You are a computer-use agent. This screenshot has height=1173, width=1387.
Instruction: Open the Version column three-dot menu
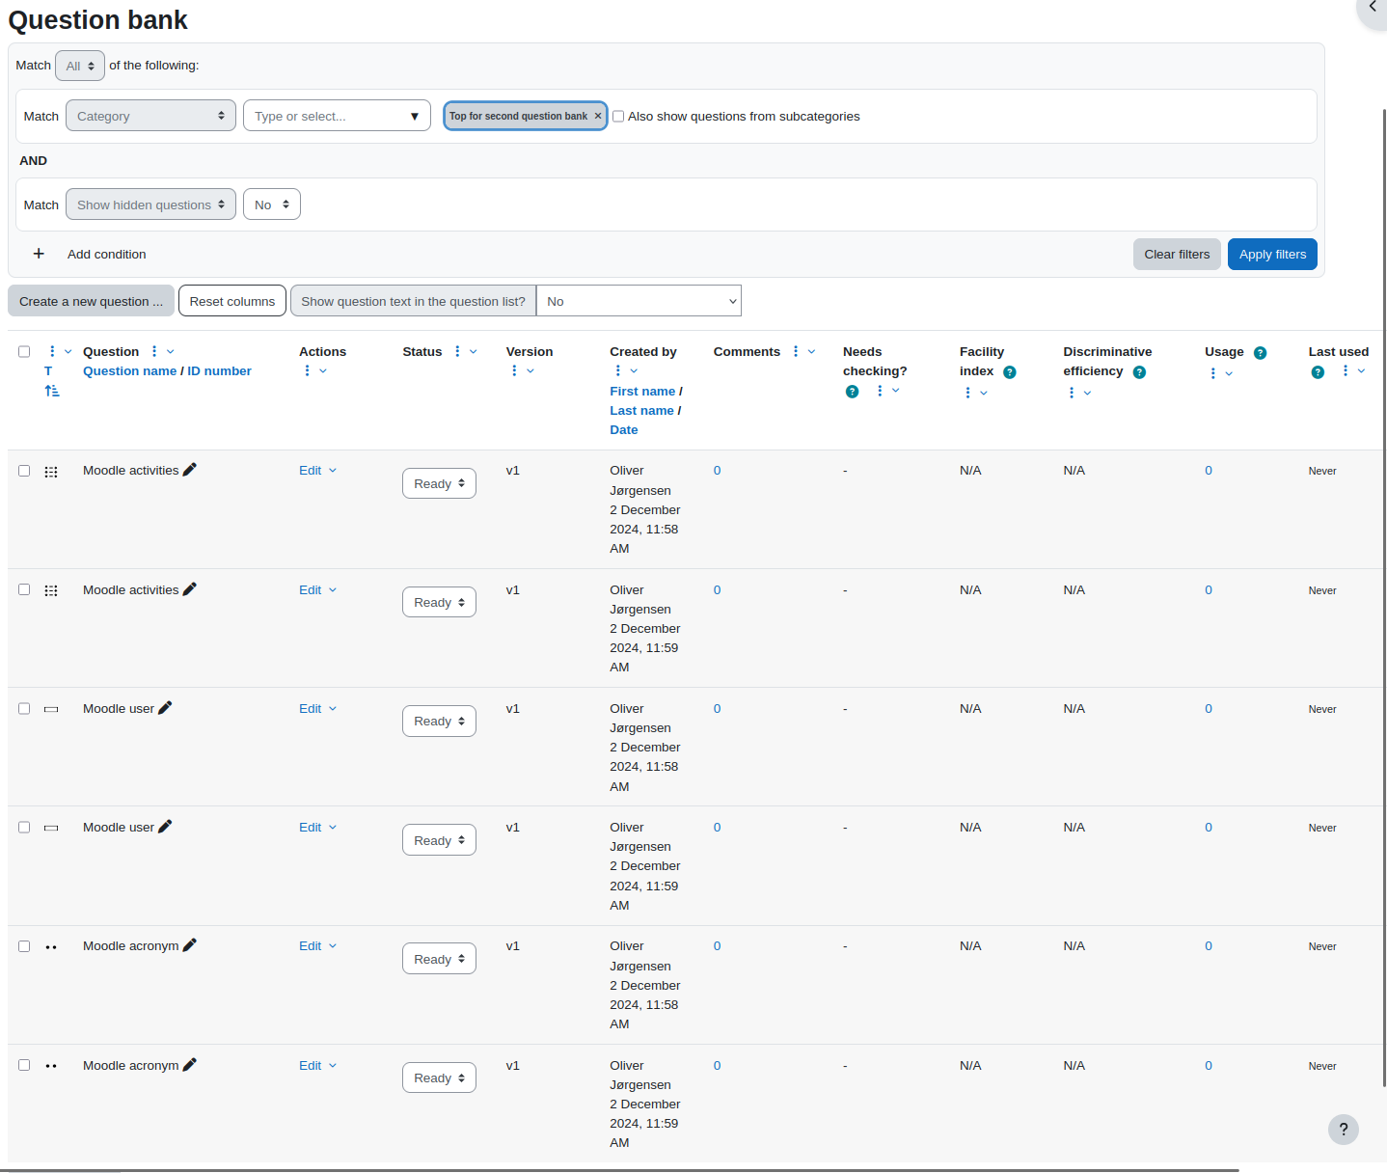[514, 370]
